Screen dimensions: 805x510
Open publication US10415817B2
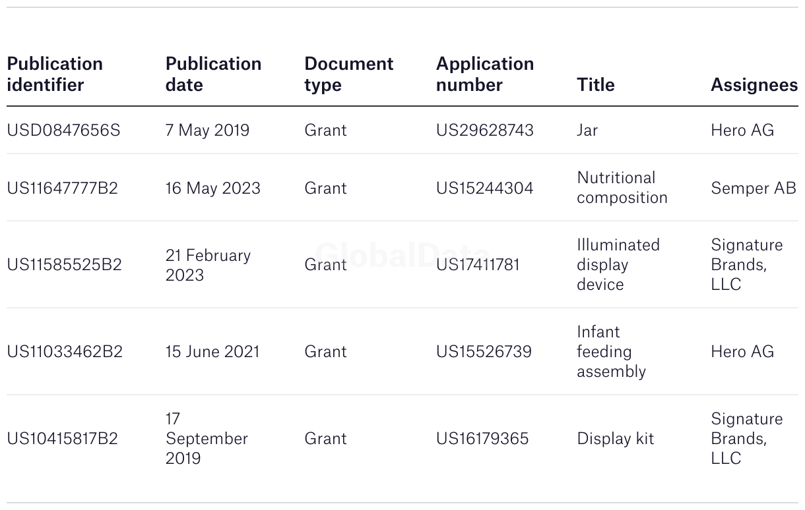pos(62,439)
